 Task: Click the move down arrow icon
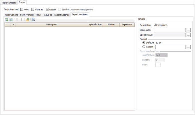22,20
